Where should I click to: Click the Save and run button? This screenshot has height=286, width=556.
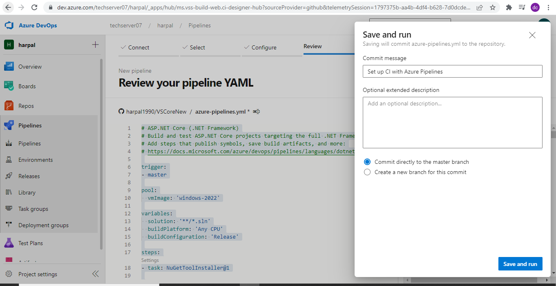click(x=520, y=264)
